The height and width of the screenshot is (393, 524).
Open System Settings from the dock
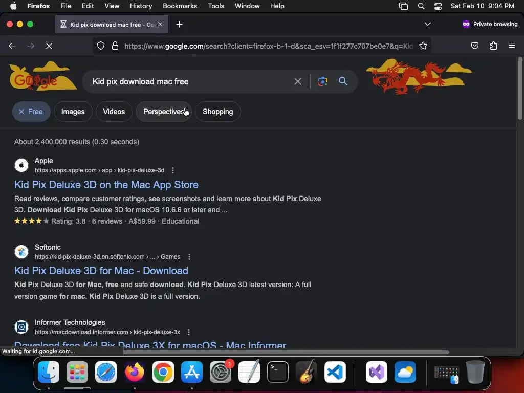point(221,372)
